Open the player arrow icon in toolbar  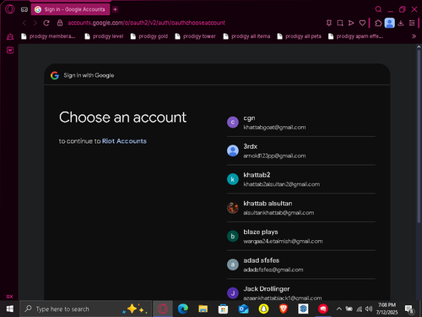351,23
